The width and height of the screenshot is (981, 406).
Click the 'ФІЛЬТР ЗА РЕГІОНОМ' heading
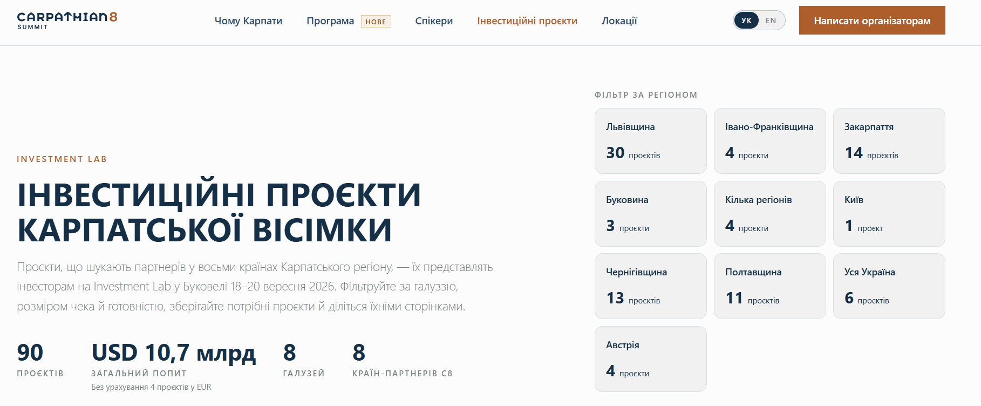tap(646, 95)
